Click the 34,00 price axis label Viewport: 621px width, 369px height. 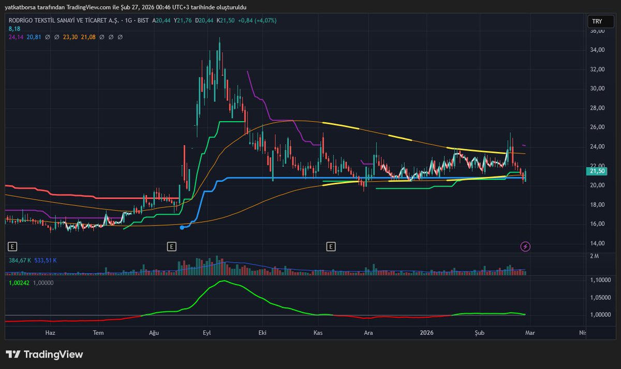[597, 50]
